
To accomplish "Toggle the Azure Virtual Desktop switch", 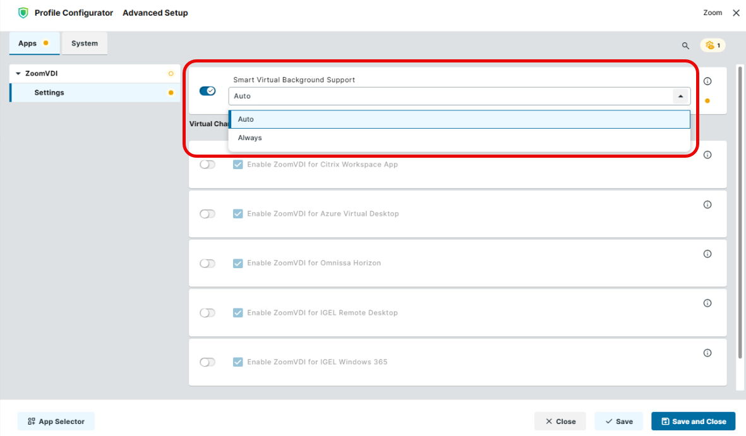I will pyautogui.click(x=207, y=214).
